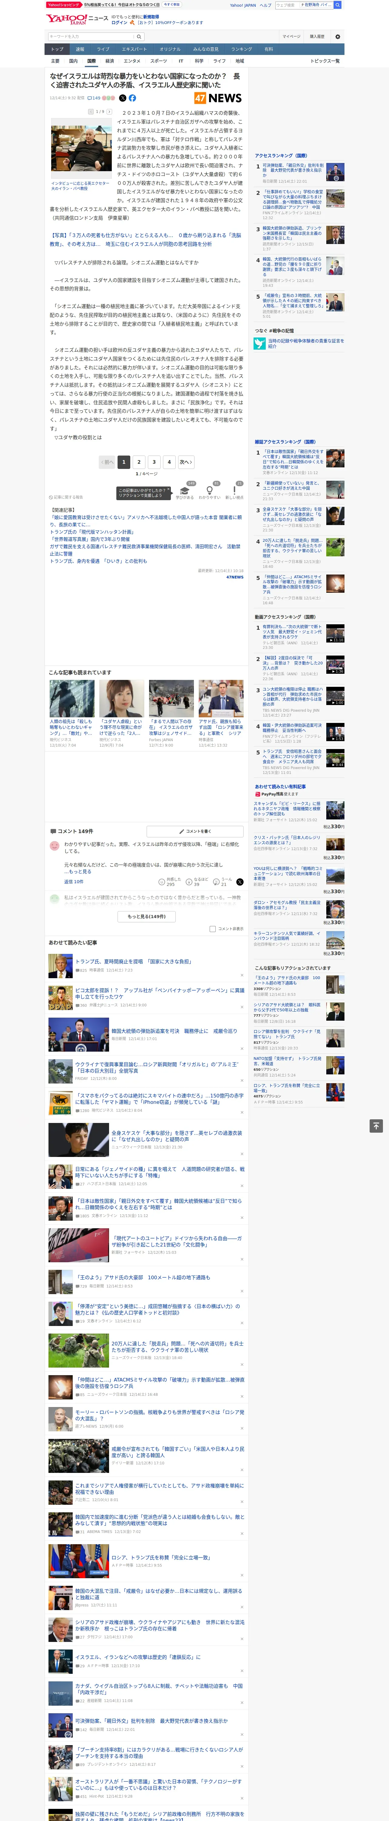Screen dimensions: 389x1821
Task: Click the next photo arrow at 1/9
Action: click(x=109, y=112)
